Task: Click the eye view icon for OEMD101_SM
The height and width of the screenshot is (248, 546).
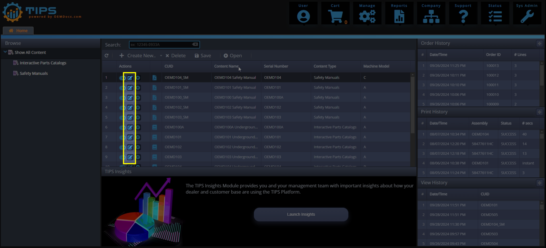Action: 122,88
